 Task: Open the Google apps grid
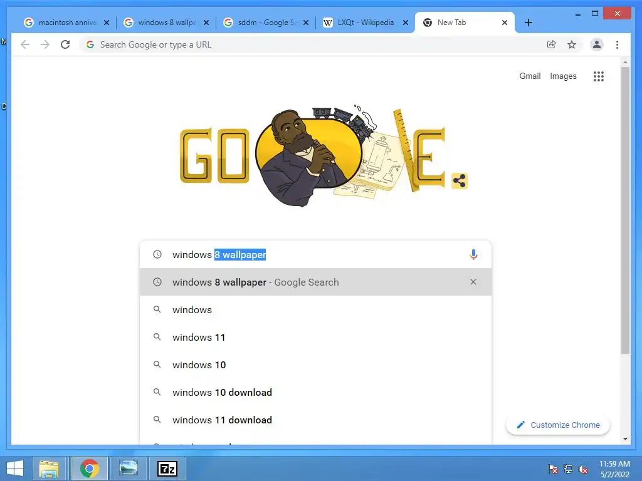pyautogui.click(x=599, y=76)
